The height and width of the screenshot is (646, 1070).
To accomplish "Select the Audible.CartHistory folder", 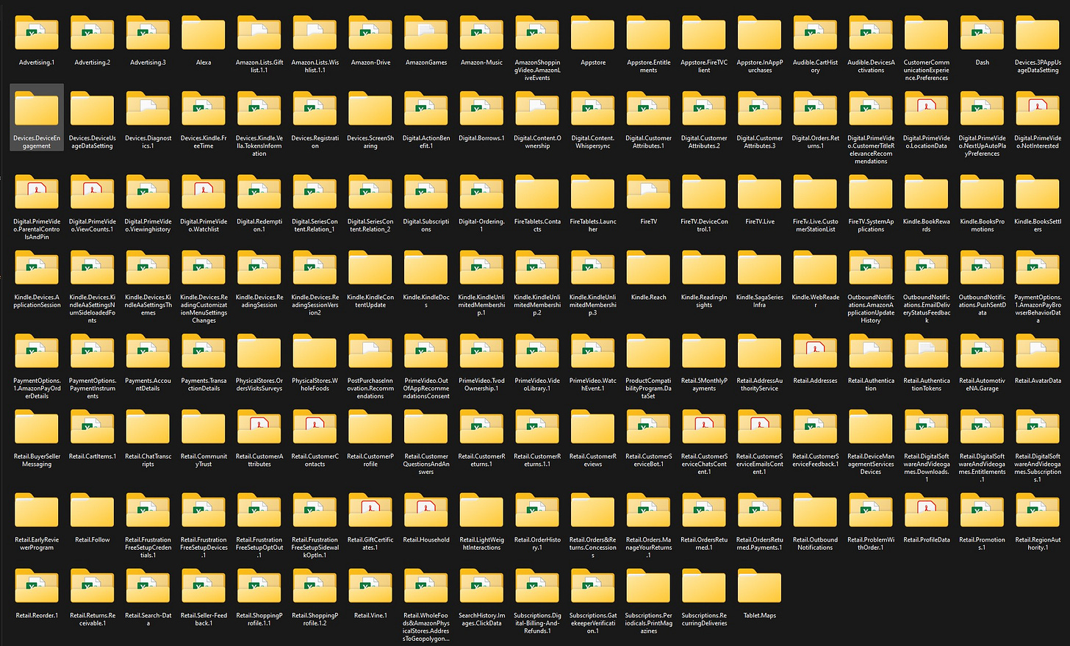I will pos(815,35).
